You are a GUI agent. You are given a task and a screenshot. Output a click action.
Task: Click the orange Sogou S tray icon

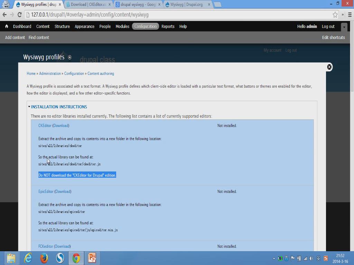coord(326,258)
